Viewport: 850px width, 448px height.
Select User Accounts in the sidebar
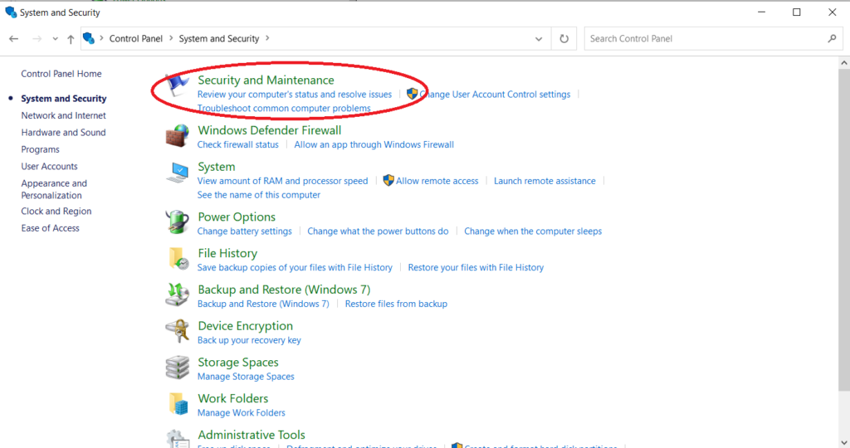pyautogui.click(x=49, y=166)
